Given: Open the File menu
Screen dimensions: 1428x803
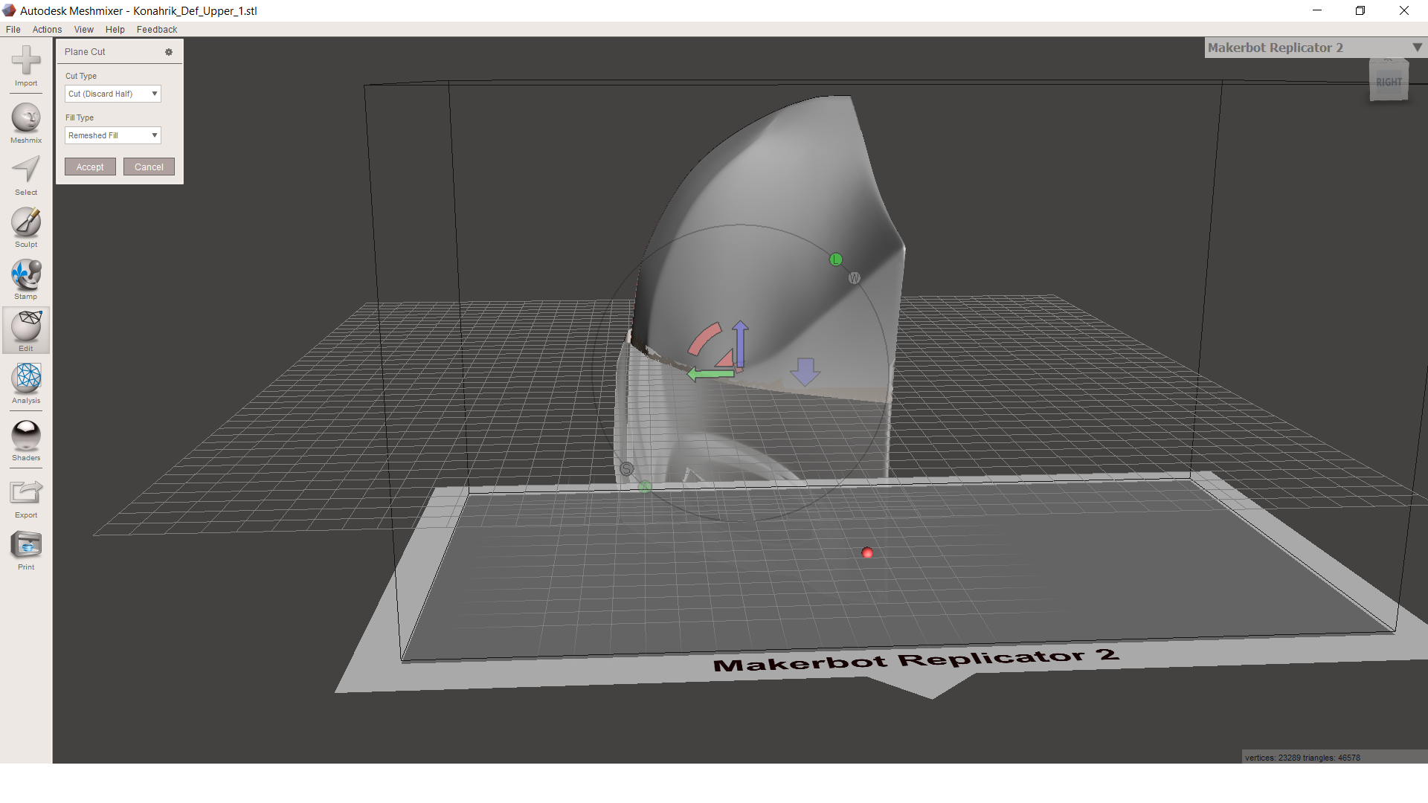Looking at the screenshot, I should point(13,30).
